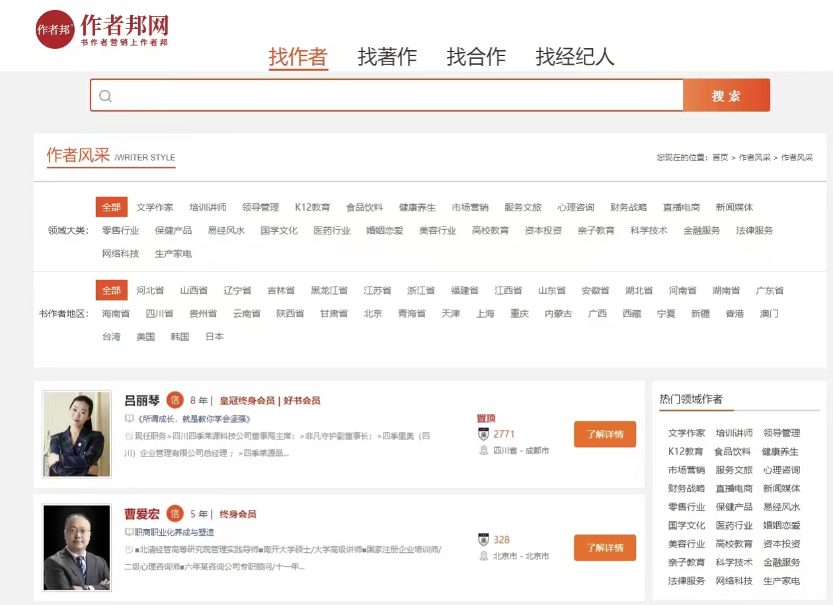Open the 找经纪人 tab
This screenshot has height=605, width=833.
tap(575, 57)
